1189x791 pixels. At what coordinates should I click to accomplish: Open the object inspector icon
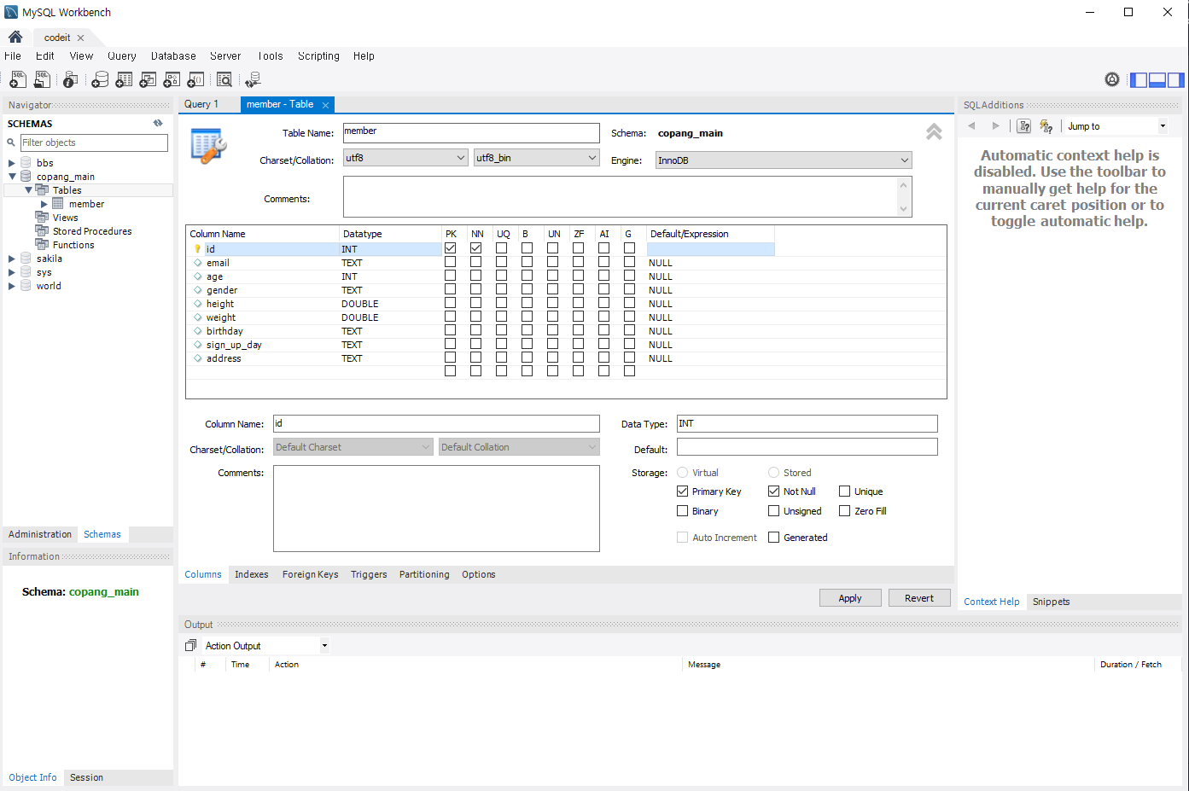coord(71,80)
